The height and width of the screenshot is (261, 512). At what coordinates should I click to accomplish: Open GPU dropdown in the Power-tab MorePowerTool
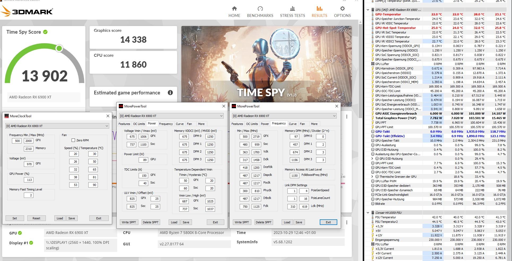(x=171, y=116)
